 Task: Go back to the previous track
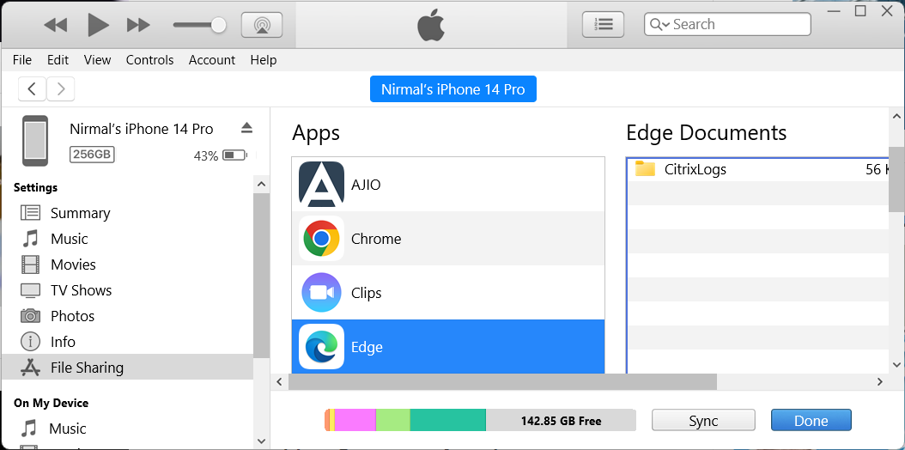pos(56,25)
